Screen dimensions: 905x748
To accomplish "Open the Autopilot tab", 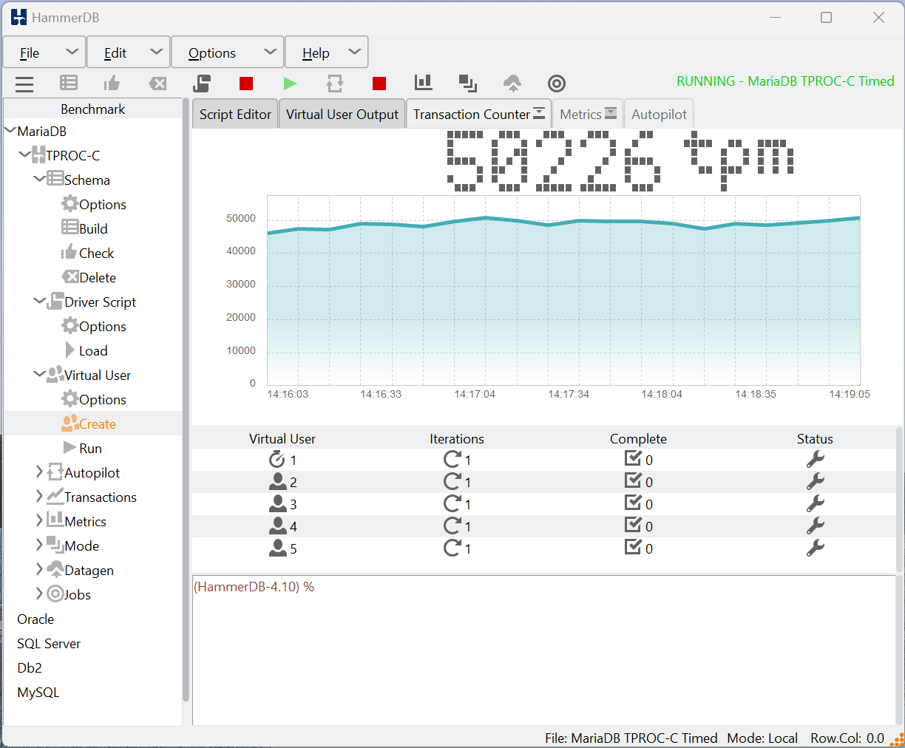I will 659,114.
